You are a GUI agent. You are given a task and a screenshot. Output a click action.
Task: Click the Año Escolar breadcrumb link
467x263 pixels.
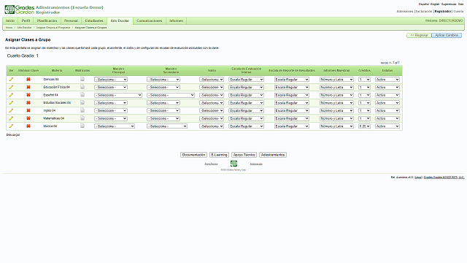pos(24,28)
